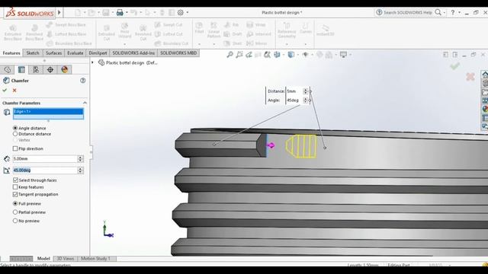The height and width of the screenshot is (274, 488).
Task: Open SOLIDWORKS Resources home icon in task pane
Action: pyautogui.click(x=485, y=75)
